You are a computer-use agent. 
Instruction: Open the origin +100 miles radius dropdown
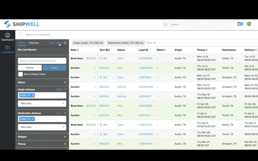pos(42,104)
